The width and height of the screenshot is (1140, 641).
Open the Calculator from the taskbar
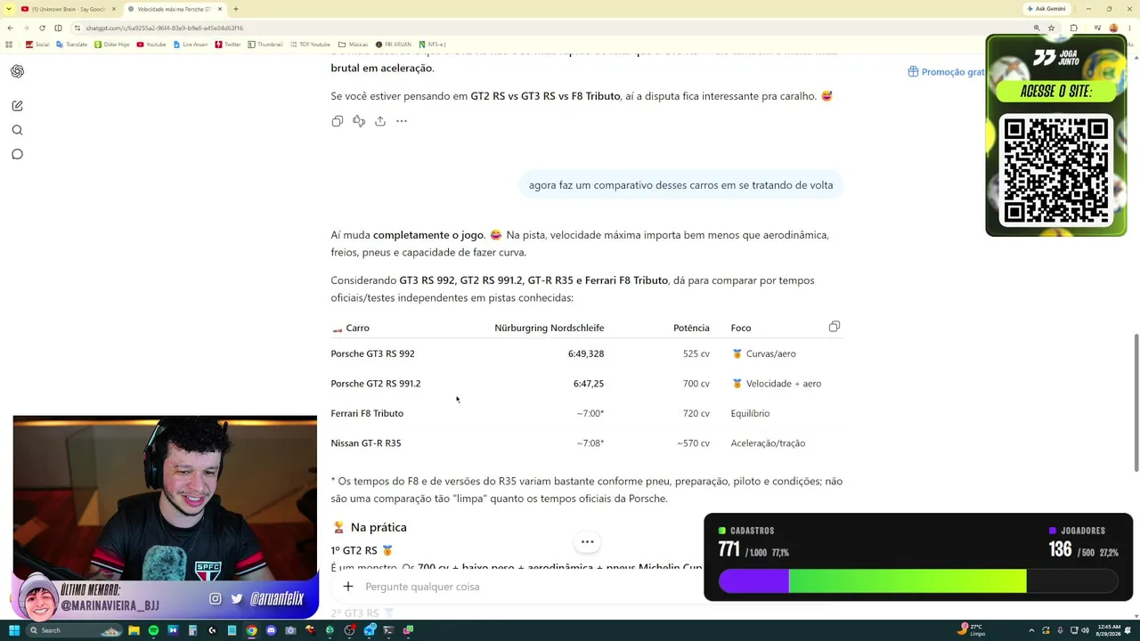[x=192, y=630]
